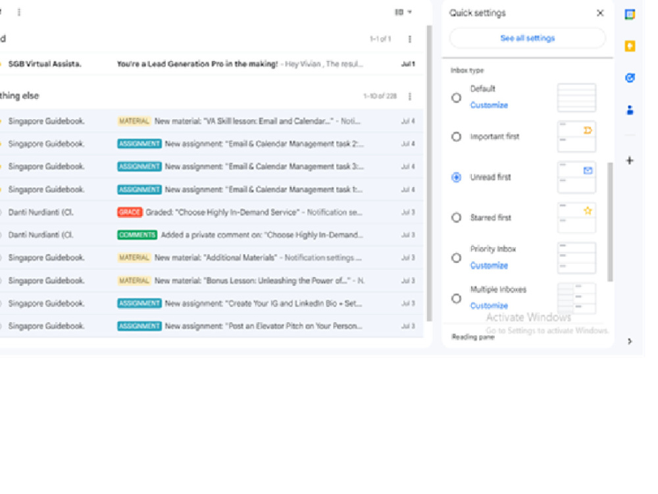Click MATERIAL label on VA Skill lesson email
The height and width of the screenshot is (494, 658).
click(134, 121)
